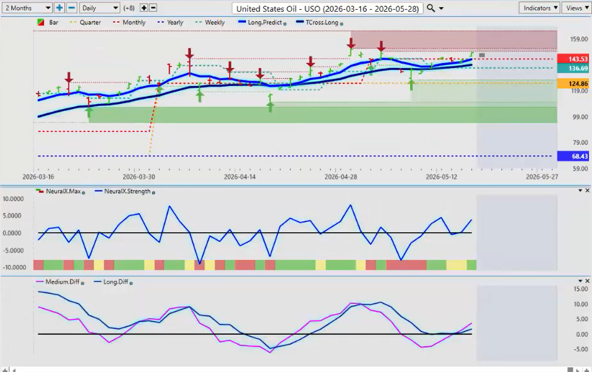Screen dimensions: 592x372
Task: Close the NeuralX indicator panel
Action: pos(588,191)
